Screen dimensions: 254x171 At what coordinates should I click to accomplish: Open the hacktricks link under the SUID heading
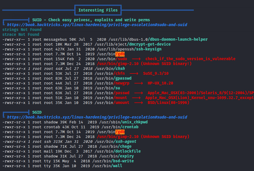point(97,25)
